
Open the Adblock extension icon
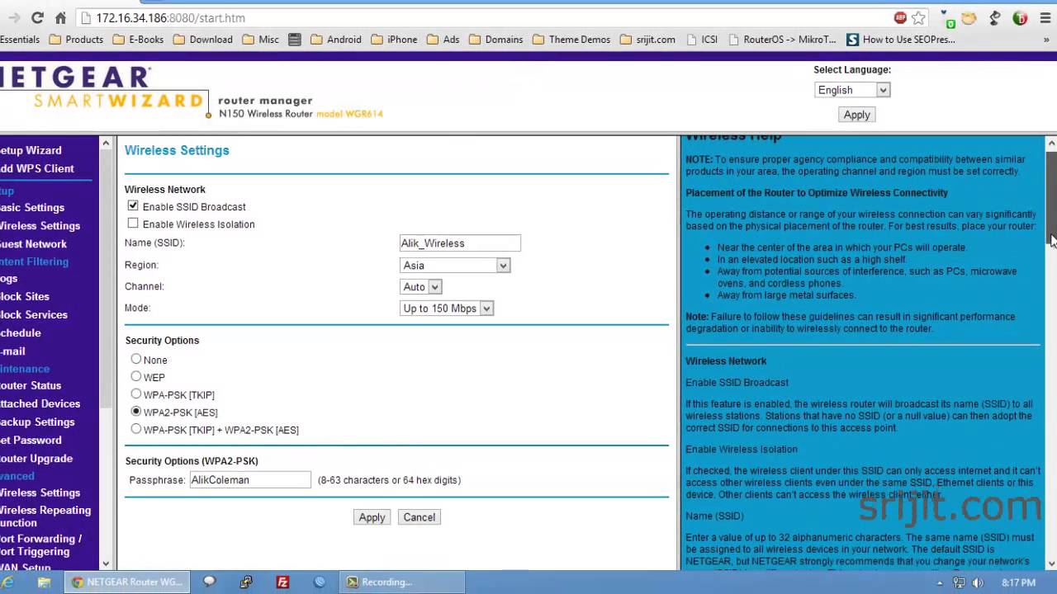(900, 17)
